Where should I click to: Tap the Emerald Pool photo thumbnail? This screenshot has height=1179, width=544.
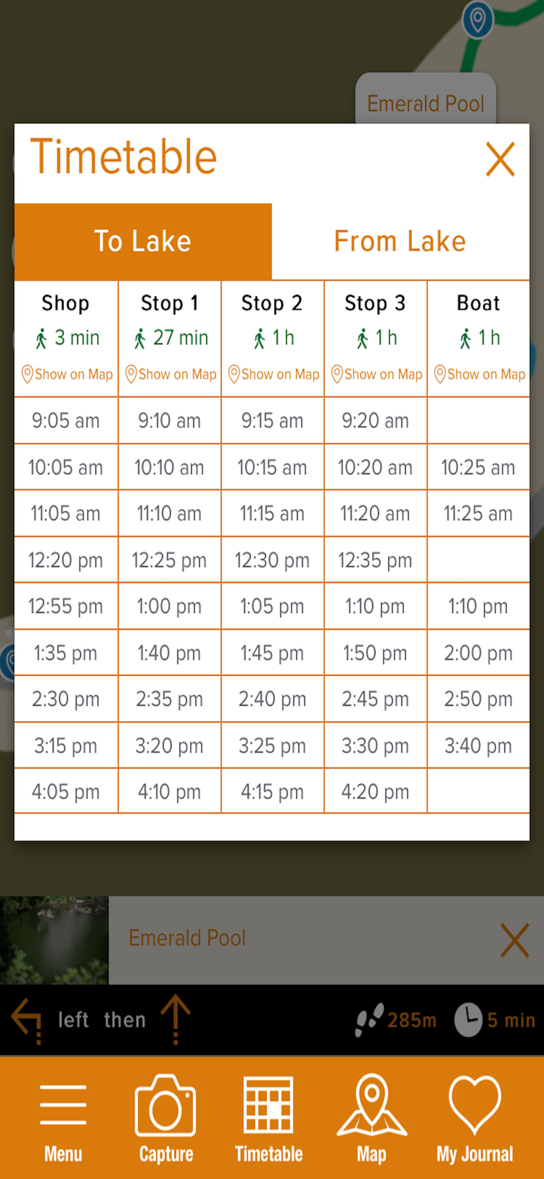pos(54,940)
